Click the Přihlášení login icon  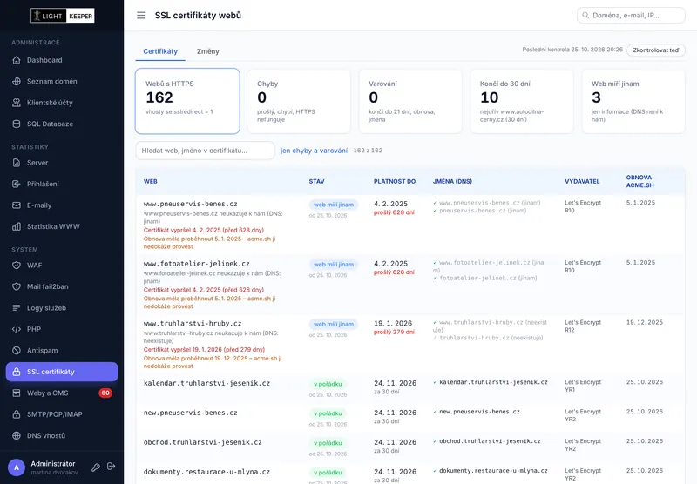point(17,184)
